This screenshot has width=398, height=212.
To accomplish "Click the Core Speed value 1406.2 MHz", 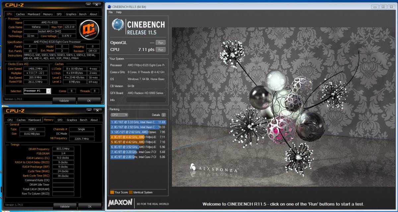I will click(x=36, y=69).
